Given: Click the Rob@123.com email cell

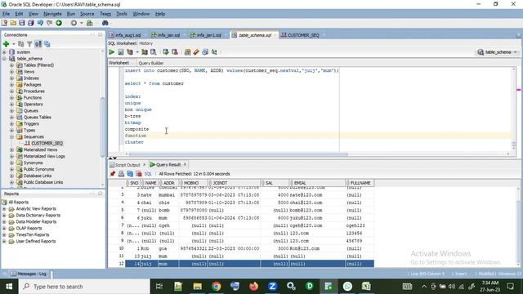Looking at the screenshot, I should point(317,248).
